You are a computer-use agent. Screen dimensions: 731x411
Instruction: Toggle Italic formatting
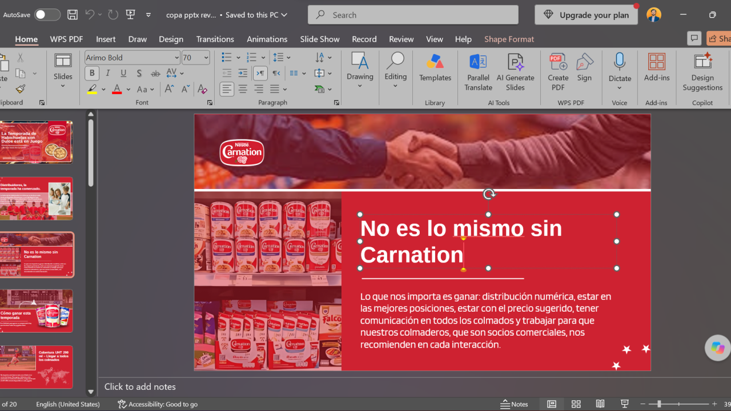click(x=107, y=73)
